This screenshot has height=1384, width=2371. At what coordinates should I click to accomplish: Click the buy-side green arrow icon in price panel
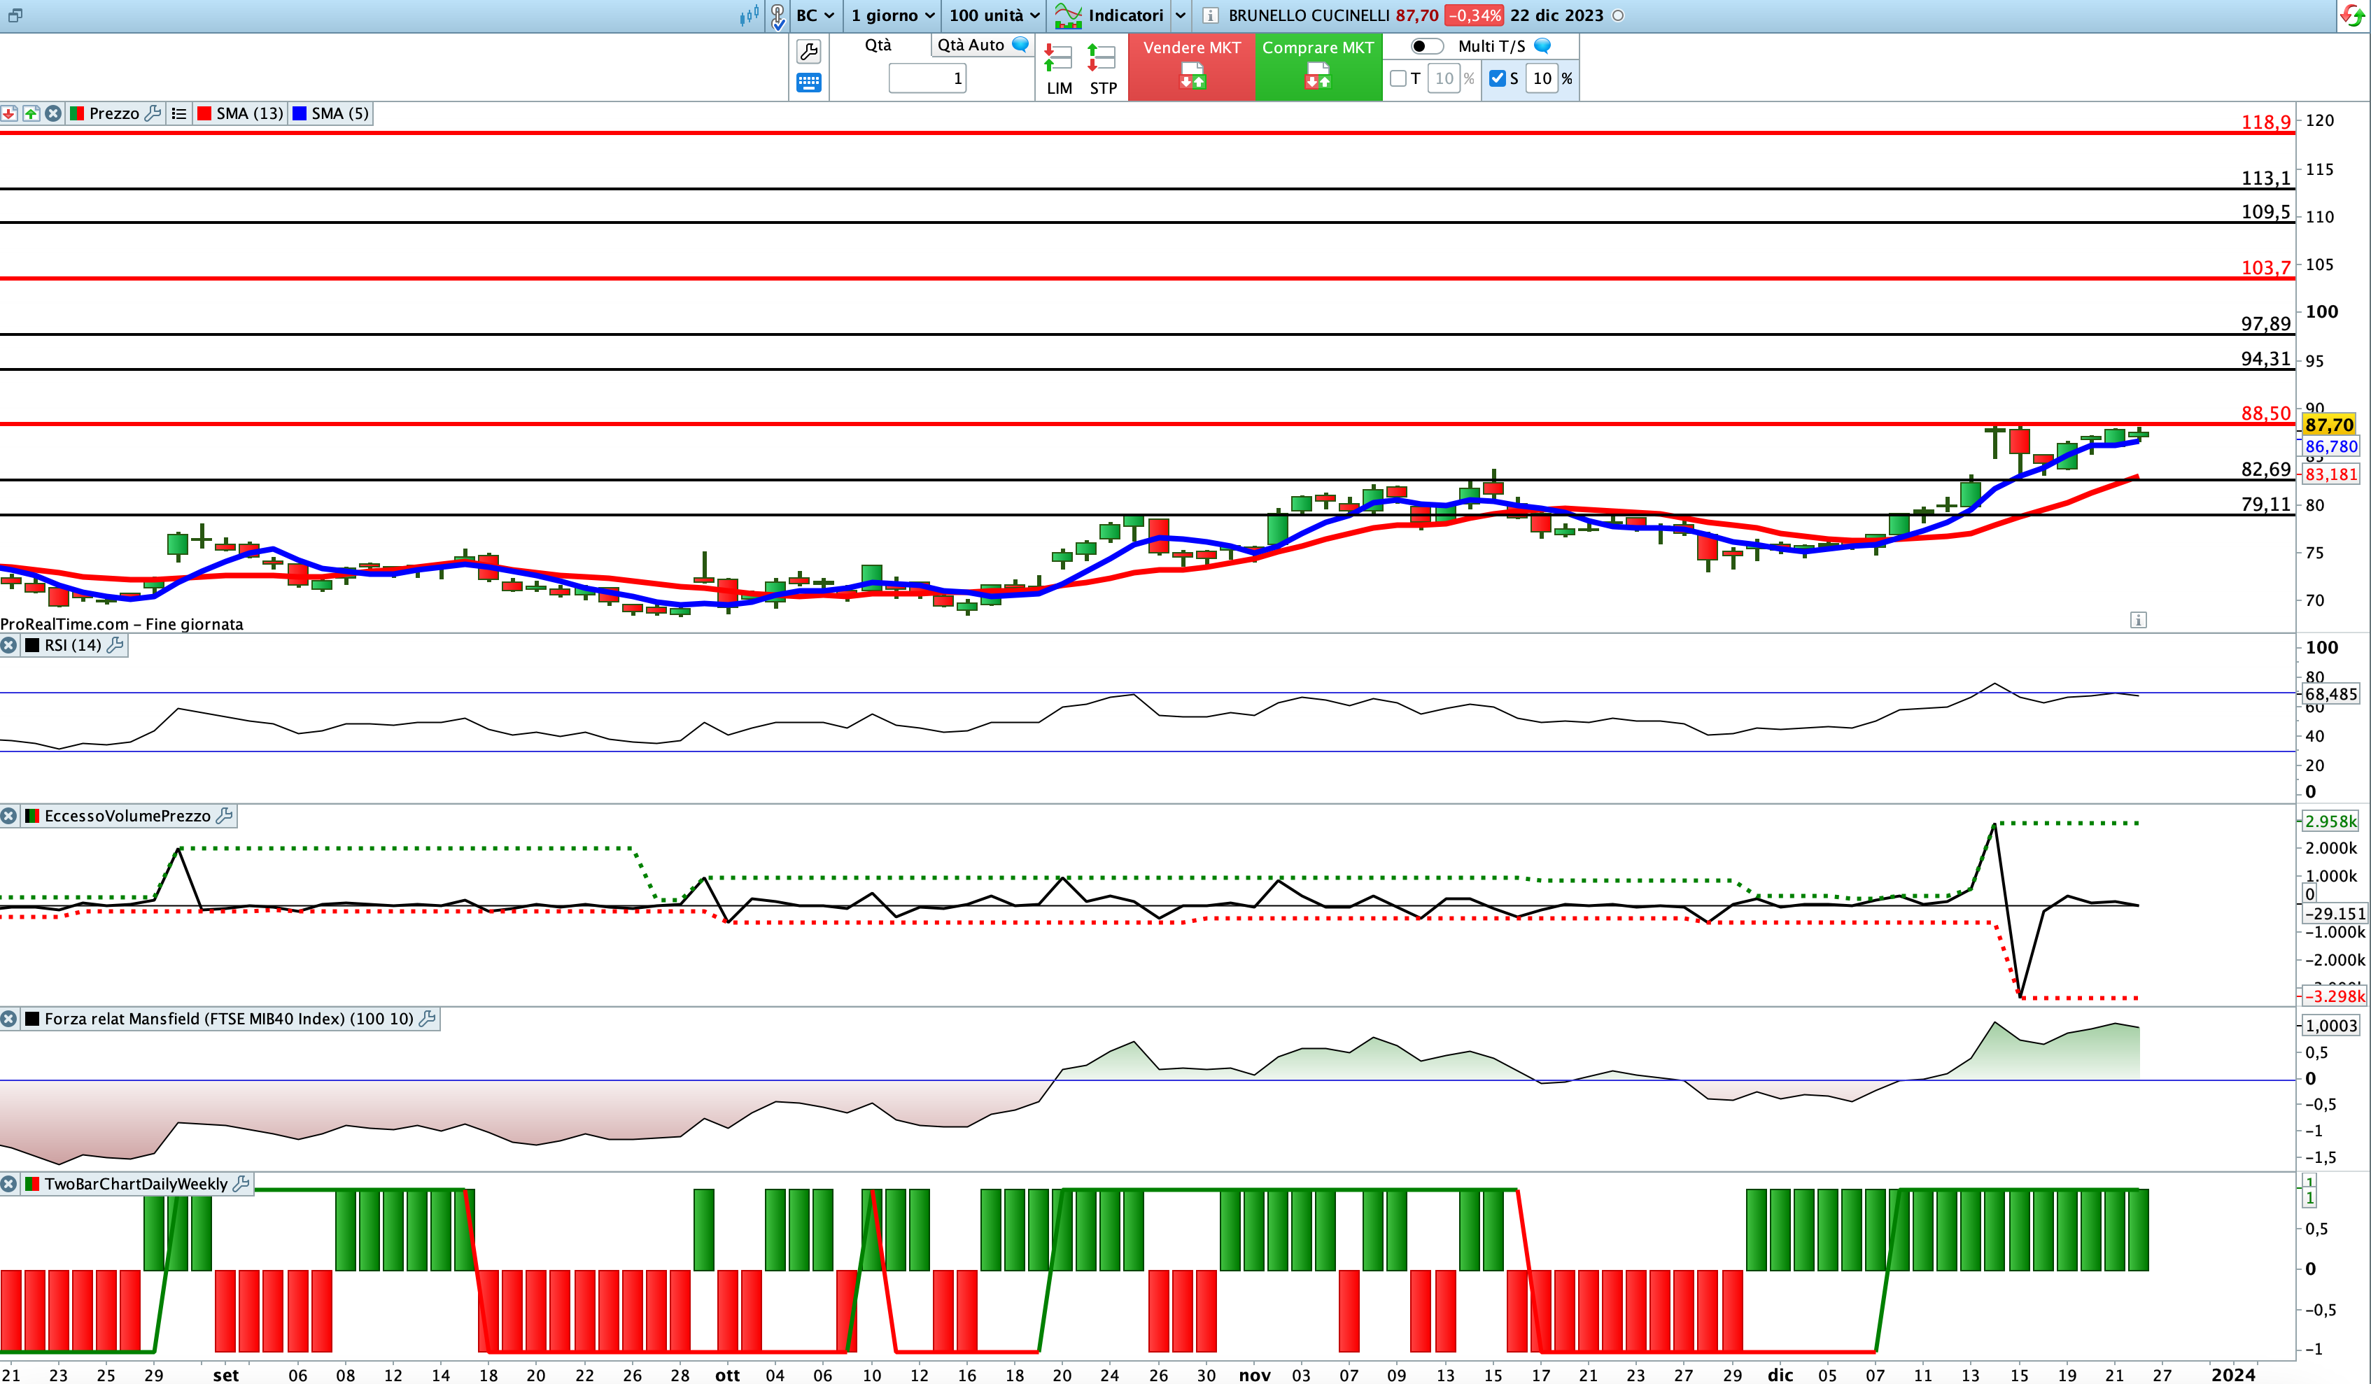[x=31, y=114]
